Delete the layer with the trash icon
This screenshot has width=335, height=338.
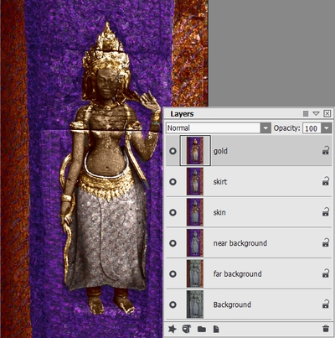326,329
